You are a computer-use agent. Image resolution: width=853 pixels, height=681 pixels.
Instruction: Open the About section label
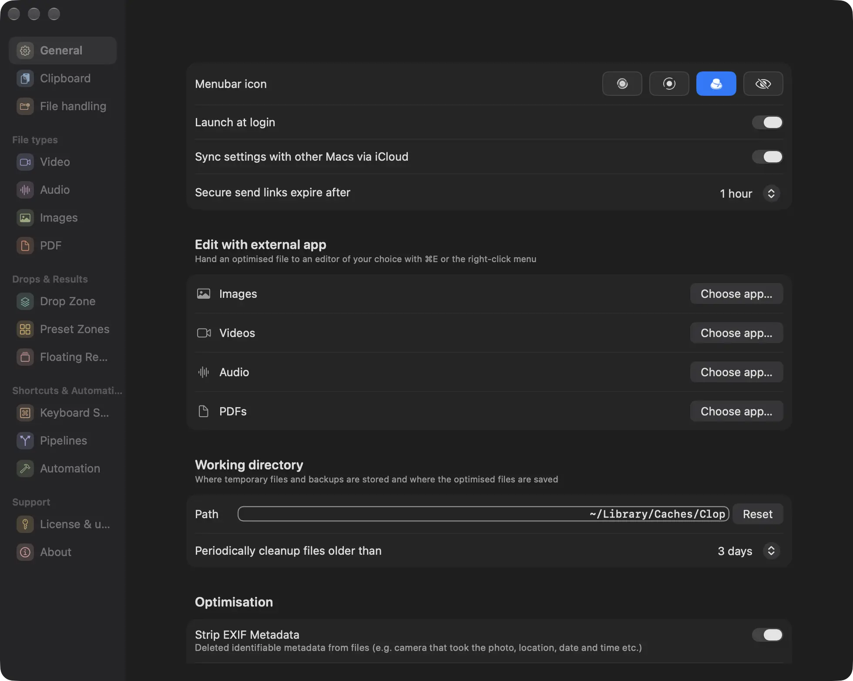[56, 552]
